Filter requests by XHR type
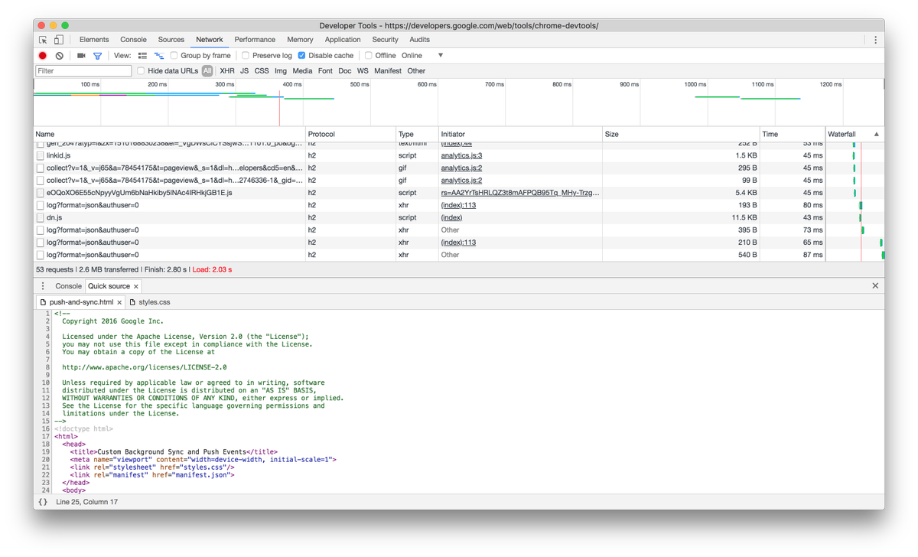918x557 pixels. (227, 70)
